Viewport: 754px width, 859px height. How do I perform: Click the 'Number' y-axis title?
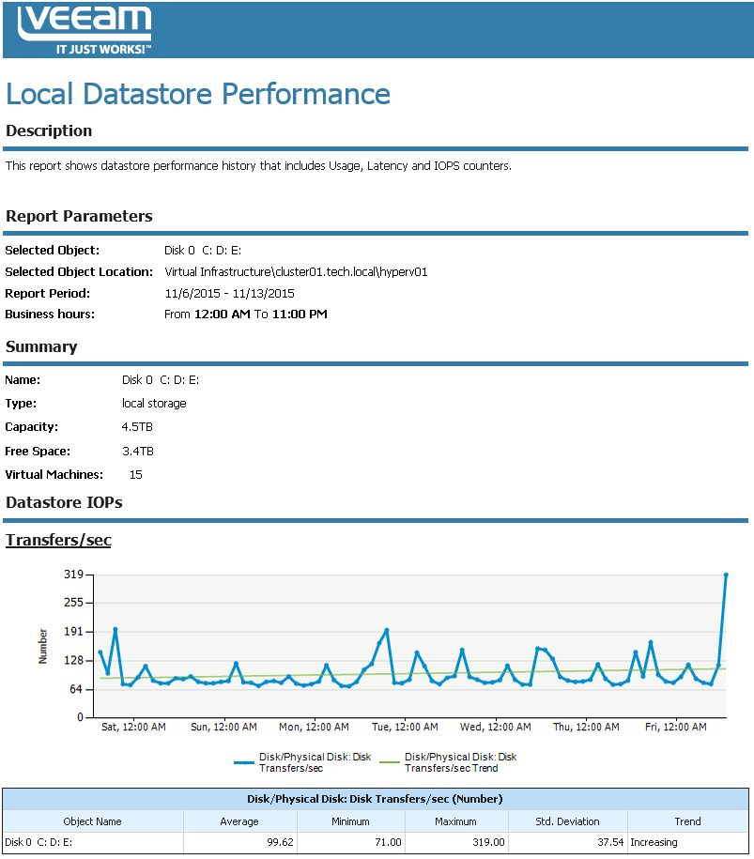click(x=43, y=647)
